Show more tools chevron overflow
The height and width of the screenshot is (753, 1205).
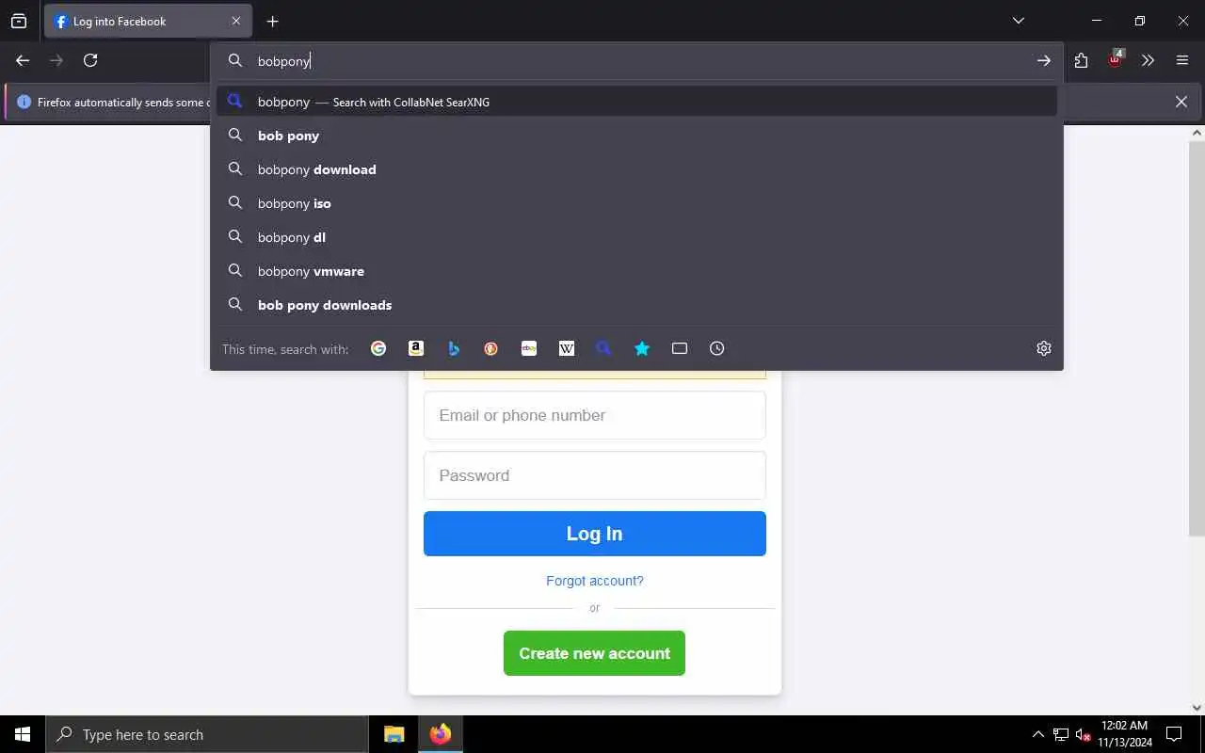pos(1148,60)
